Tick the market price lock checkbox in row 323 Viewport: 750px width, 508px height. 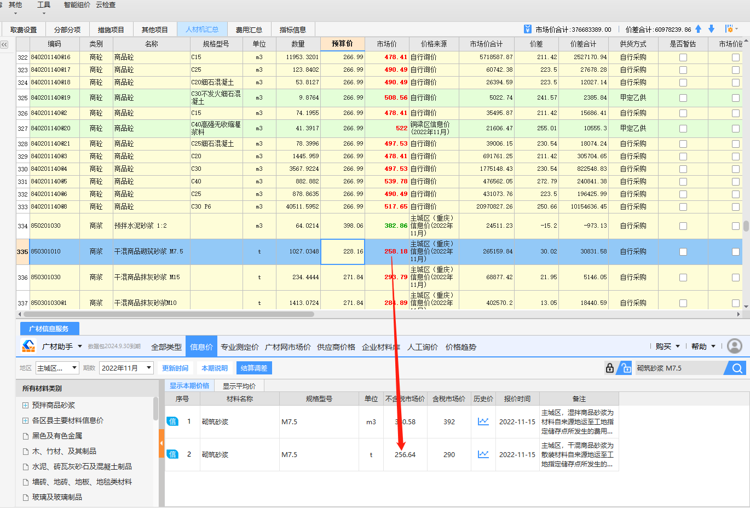pos(735,70)
